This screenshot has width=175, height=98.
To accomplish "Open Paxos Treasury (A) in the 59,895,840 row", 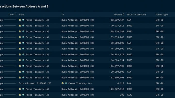I will (x=37, y=37).
